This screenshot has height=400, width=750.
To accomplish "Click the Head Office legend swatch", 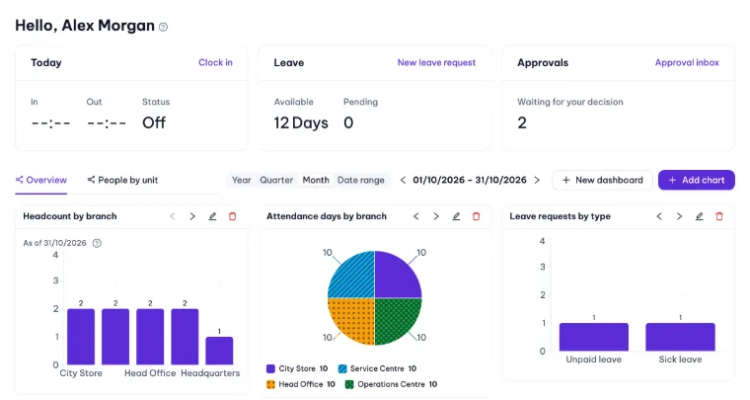I will [x=270, y=384].
